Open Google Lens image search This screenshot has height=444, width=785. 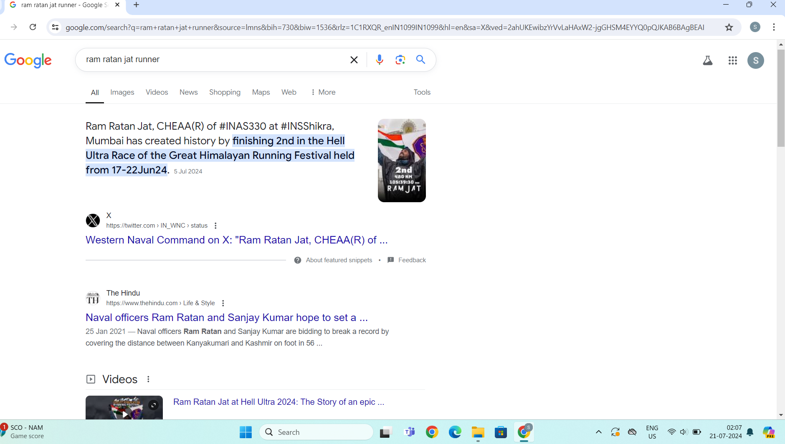(x=400, y=60)
